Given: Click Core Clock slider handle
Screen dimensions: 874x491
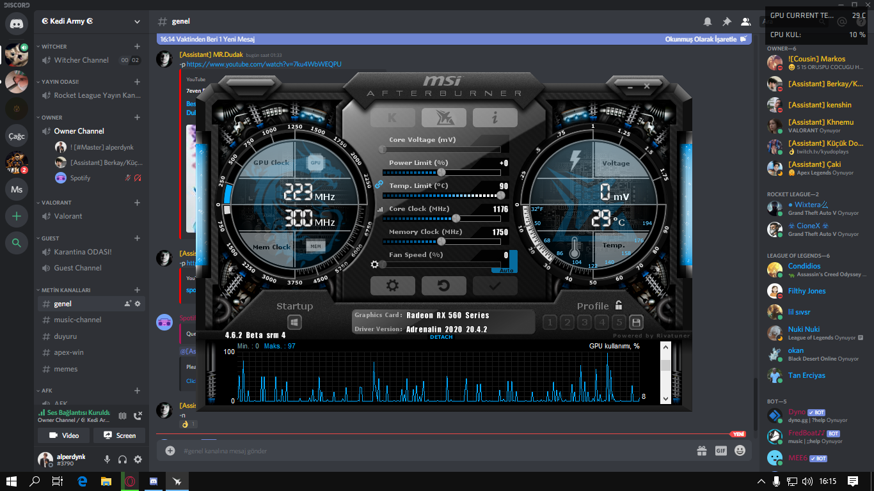Looking at the screenshot, I should point(457,218).
